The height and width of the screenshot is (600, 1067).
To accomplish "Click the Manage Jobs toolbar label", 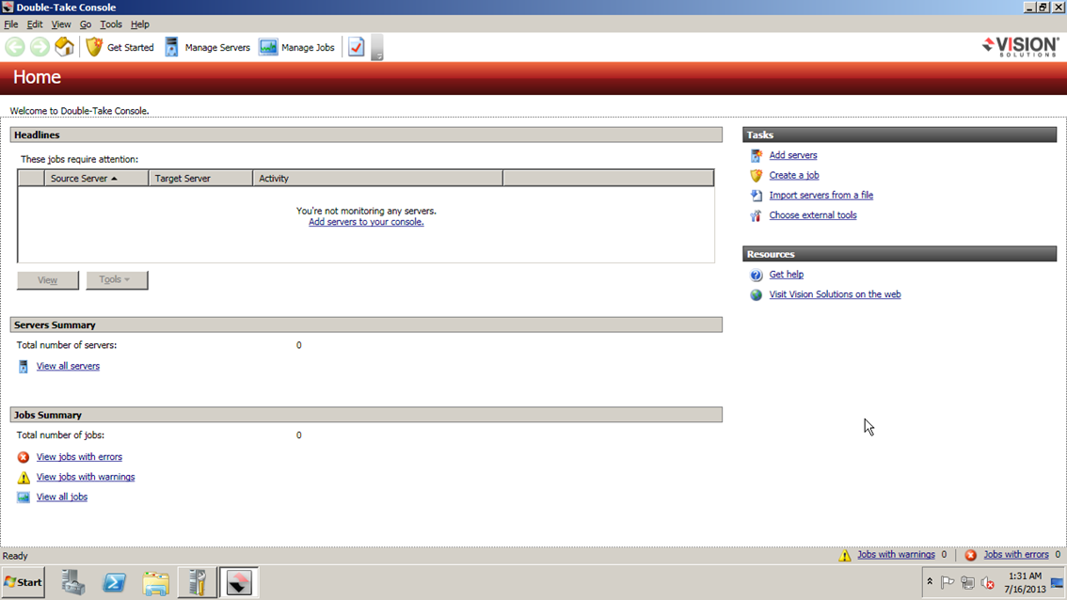I will pyautogui.click(x=308, y=48).
